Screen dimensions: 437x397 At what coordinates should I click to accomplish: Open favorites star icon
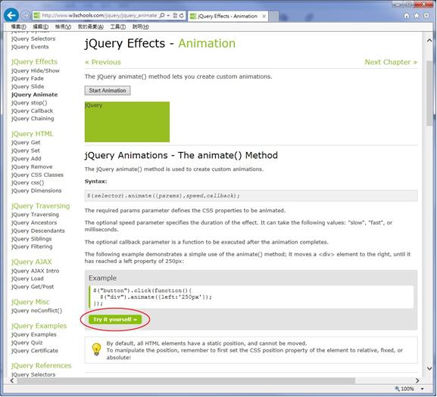tap(417, 16)
